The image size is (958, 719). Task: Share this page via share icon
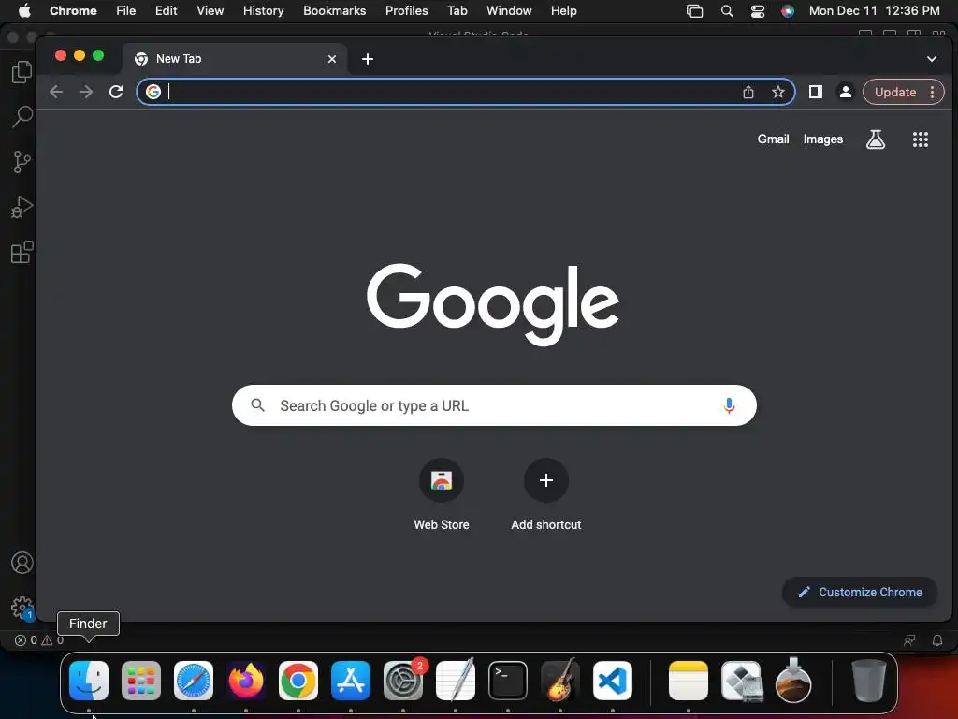(748, 93)
